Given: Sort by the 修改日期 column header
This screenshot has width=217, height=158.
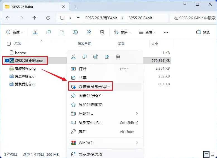Looking at the screenshot, I should pyautogui.click(x=85, y=44).
